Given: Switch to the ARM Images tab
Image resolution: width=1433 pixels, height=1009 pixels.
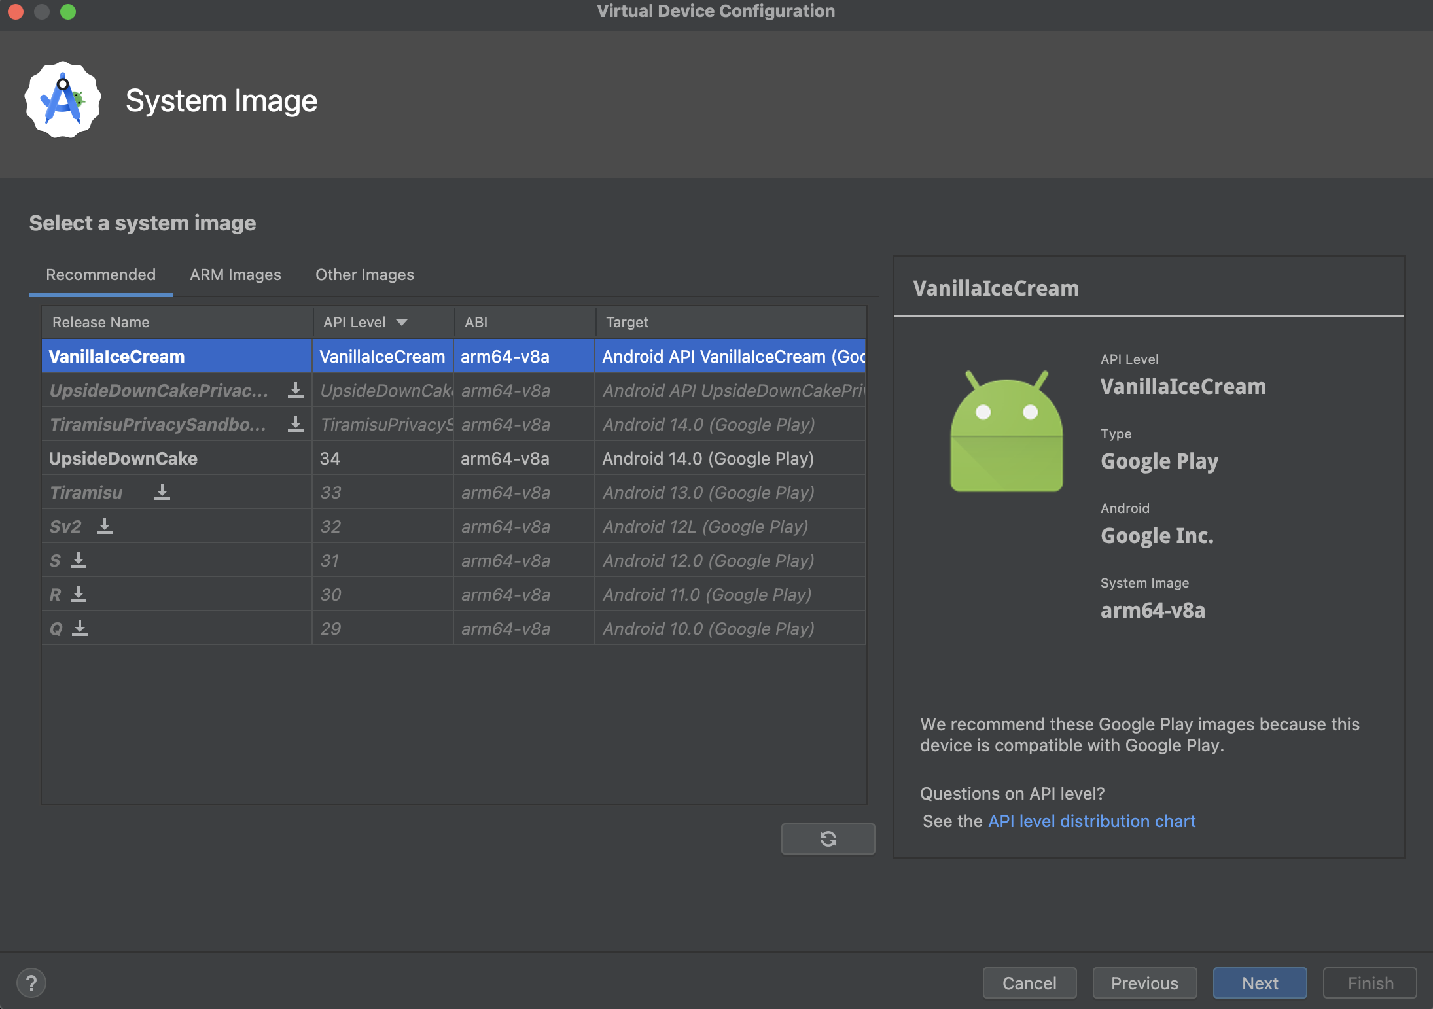Looking at the screenshot, I should click(x=235, y=274).
